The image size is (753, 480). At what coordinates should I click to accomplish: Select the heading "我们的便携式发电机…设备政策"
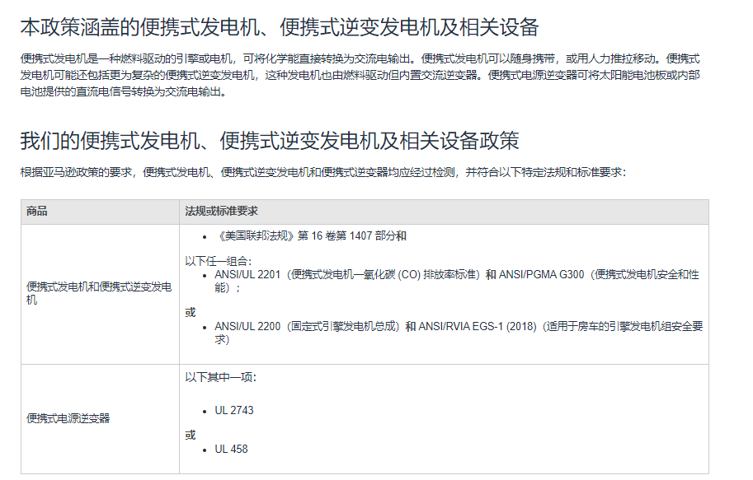click(x=269, y=141)
